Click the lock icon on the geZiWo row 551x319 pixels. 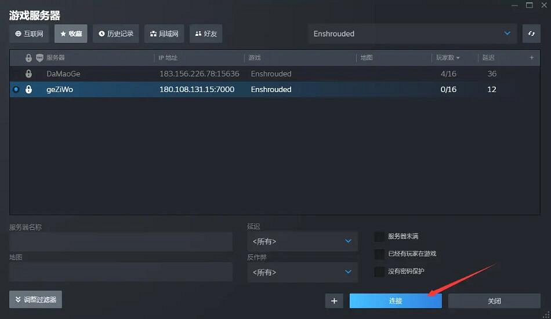(x=28, y=89)
